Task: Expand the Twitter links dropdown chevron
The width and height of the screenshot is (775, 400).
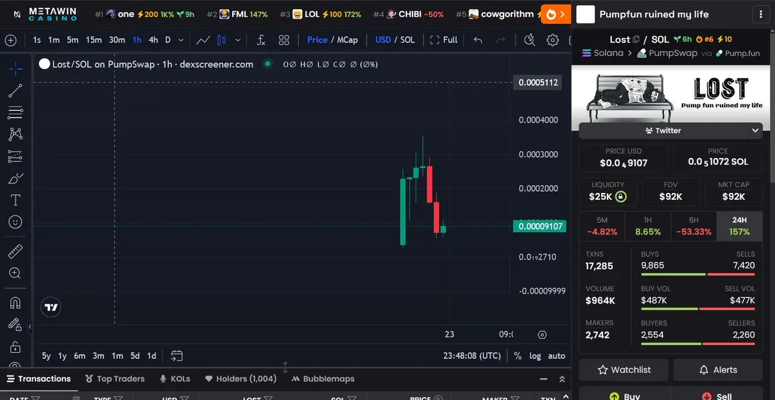Action: pos(755,131)
